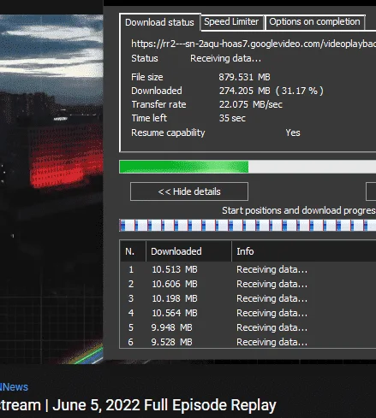Select connection row 1 with 10.513 MB
376x418 pixels.
(248, 269)
